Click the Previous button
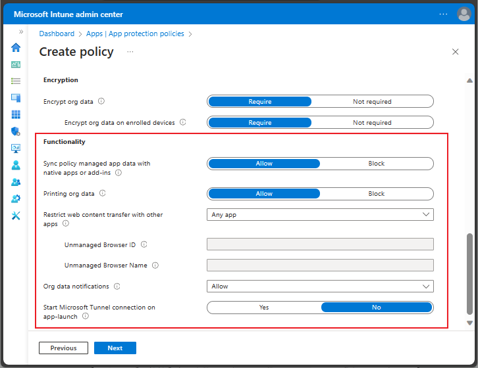This screenshot has width=478, height=368. click(x=63, y=348)
